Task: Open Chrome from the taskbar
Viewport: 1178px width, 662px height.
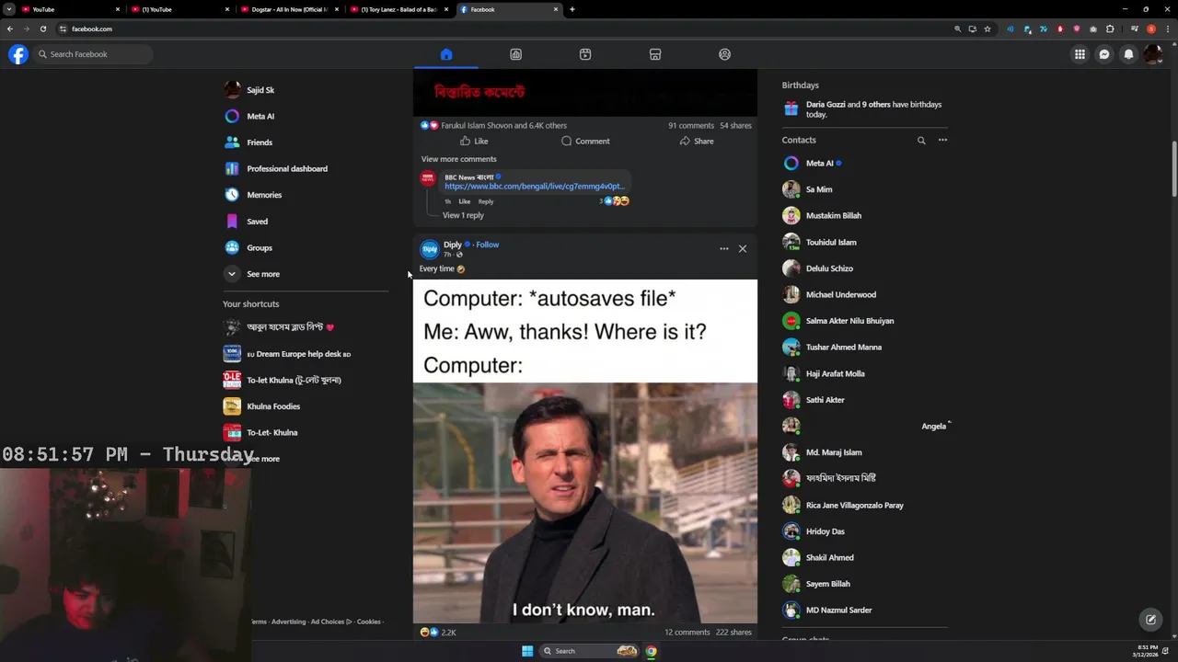Action: [651, 651]
